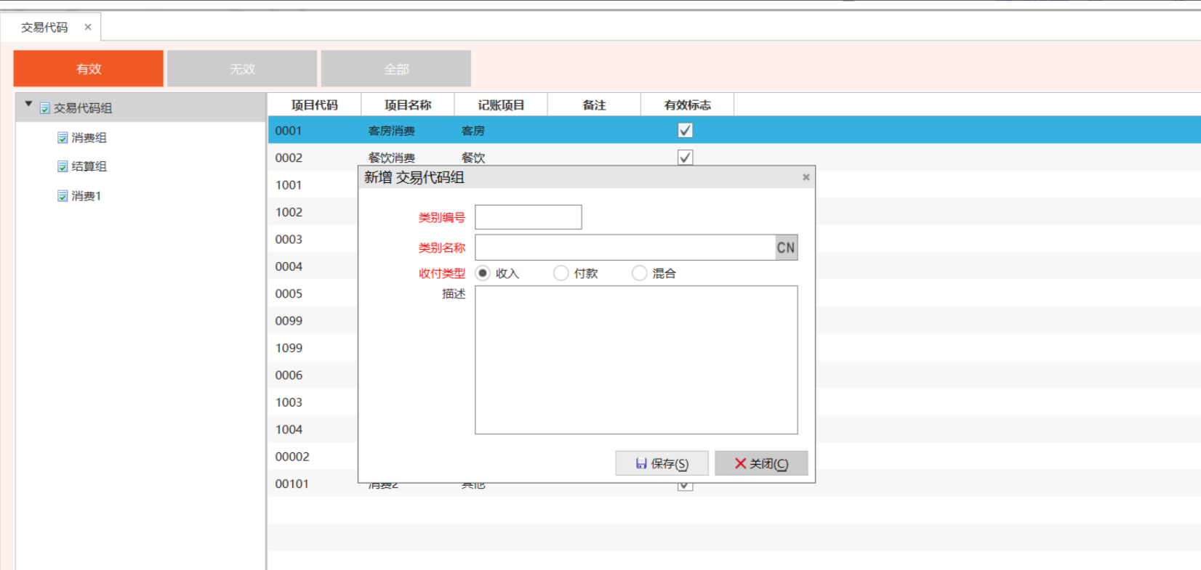The height and width of the screenshot is (570, 1201).
Task: Toggle 有效标志 checkbox for row 0001
Action: (685, 131)
